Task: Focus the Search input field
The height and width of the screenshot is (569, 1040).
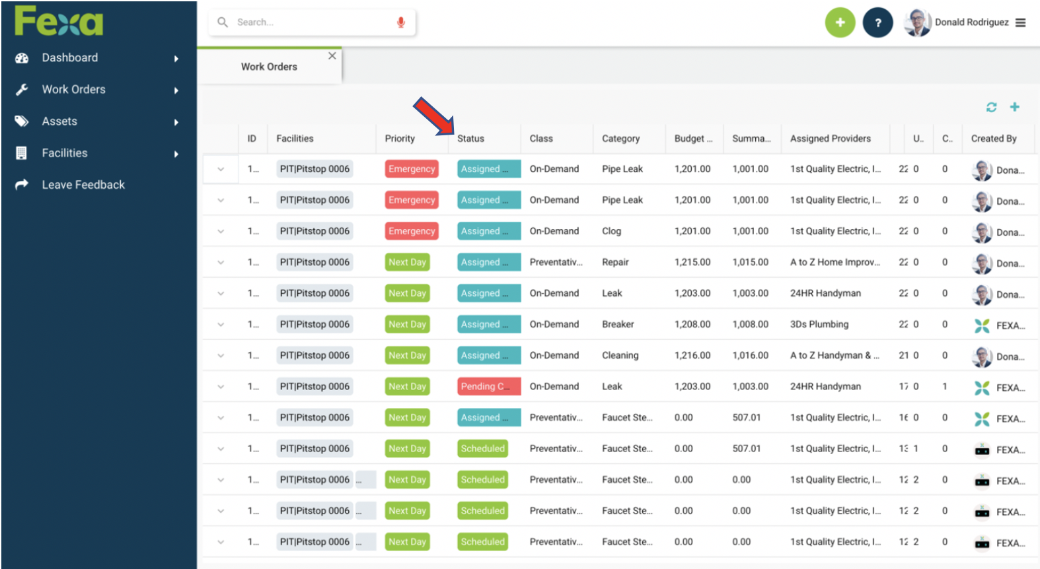Action: pos(312,22)
